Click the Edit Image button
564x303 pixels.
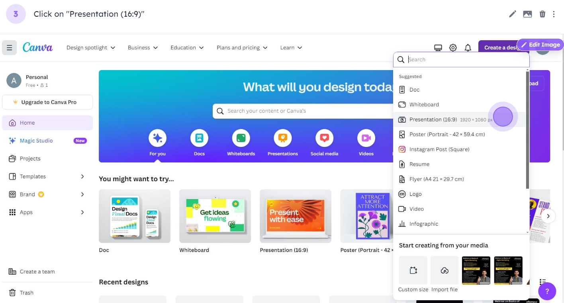(540, 45)
